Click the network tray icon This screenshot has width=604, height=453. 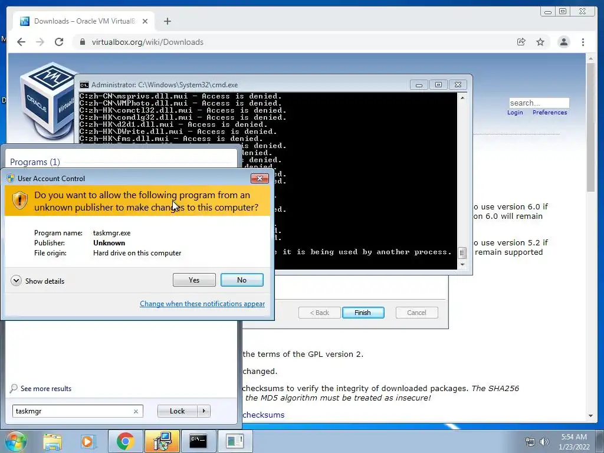(x=530, y=442)
